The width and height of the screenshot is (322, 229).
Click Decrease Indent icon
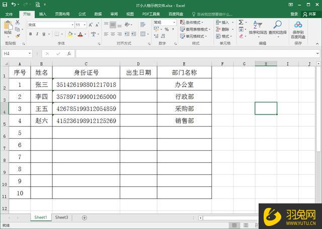127,34
